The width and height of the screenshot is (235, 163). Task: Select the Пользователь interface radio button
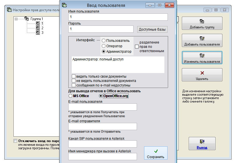(104, 41)
